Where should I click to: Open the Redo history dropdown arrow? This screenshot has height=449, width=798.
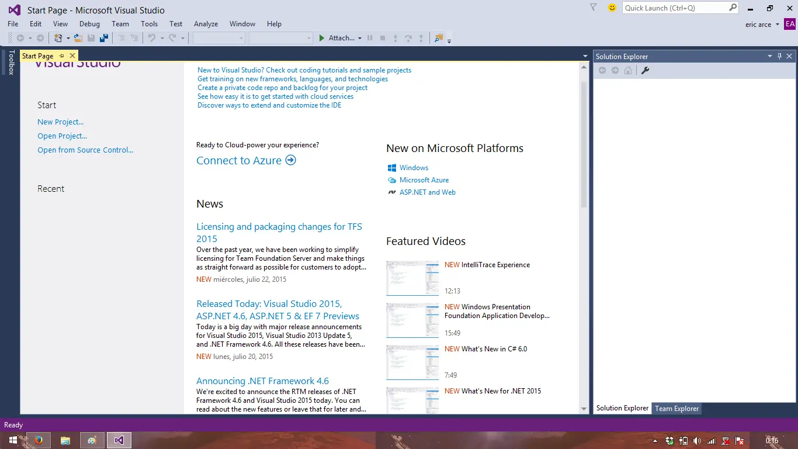182,38
